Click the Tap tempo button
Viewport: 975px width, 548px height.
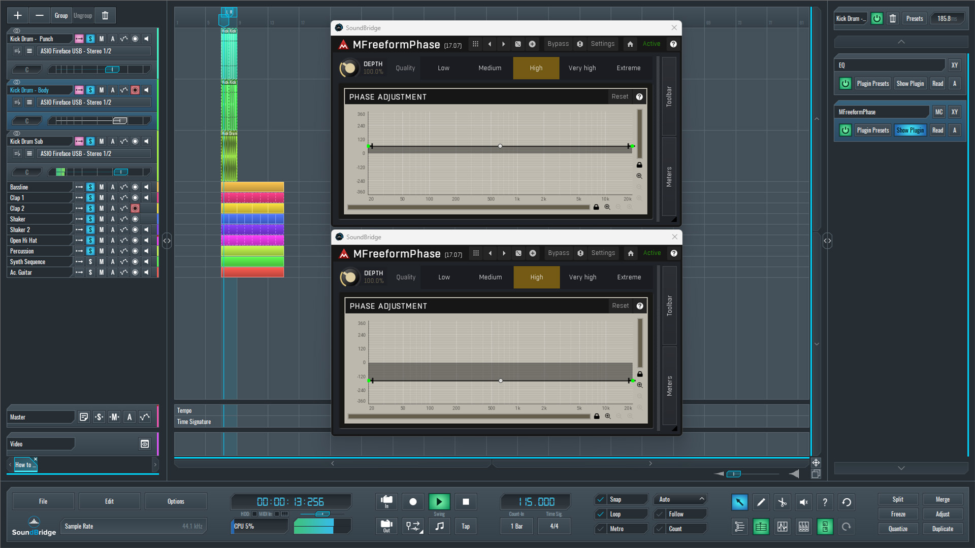point(466,526)
